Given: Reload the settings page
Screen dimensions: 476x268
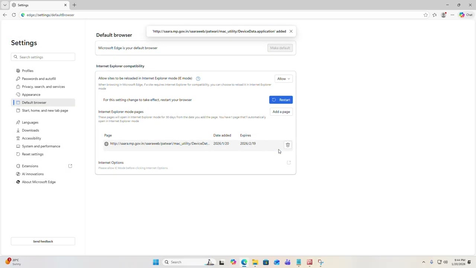Looking at the screenshot, I should click(14, 15).
